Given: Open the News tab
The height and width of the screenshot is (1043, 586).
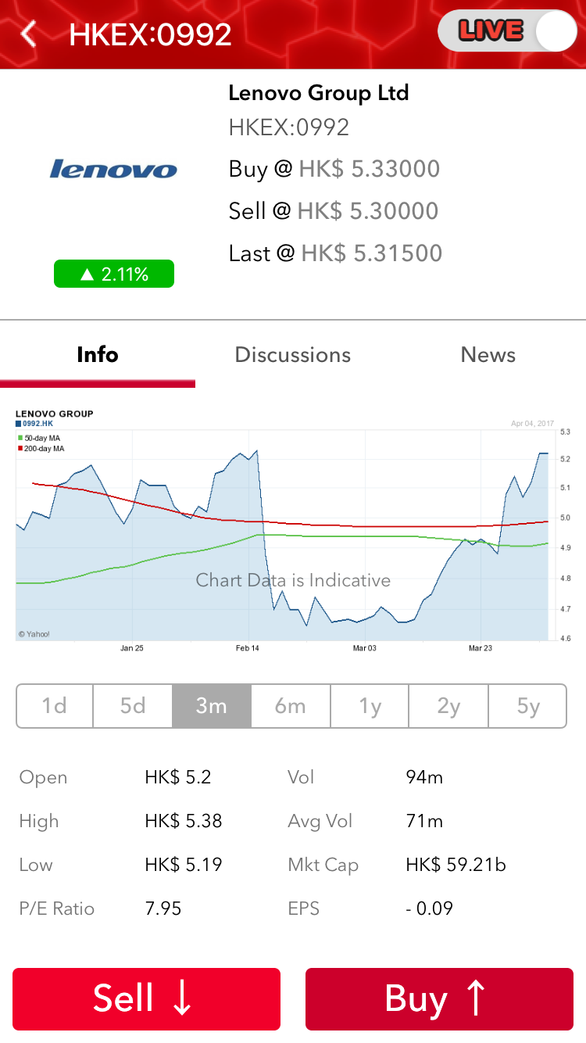Looking at the screenshot, I should (488, 355).
